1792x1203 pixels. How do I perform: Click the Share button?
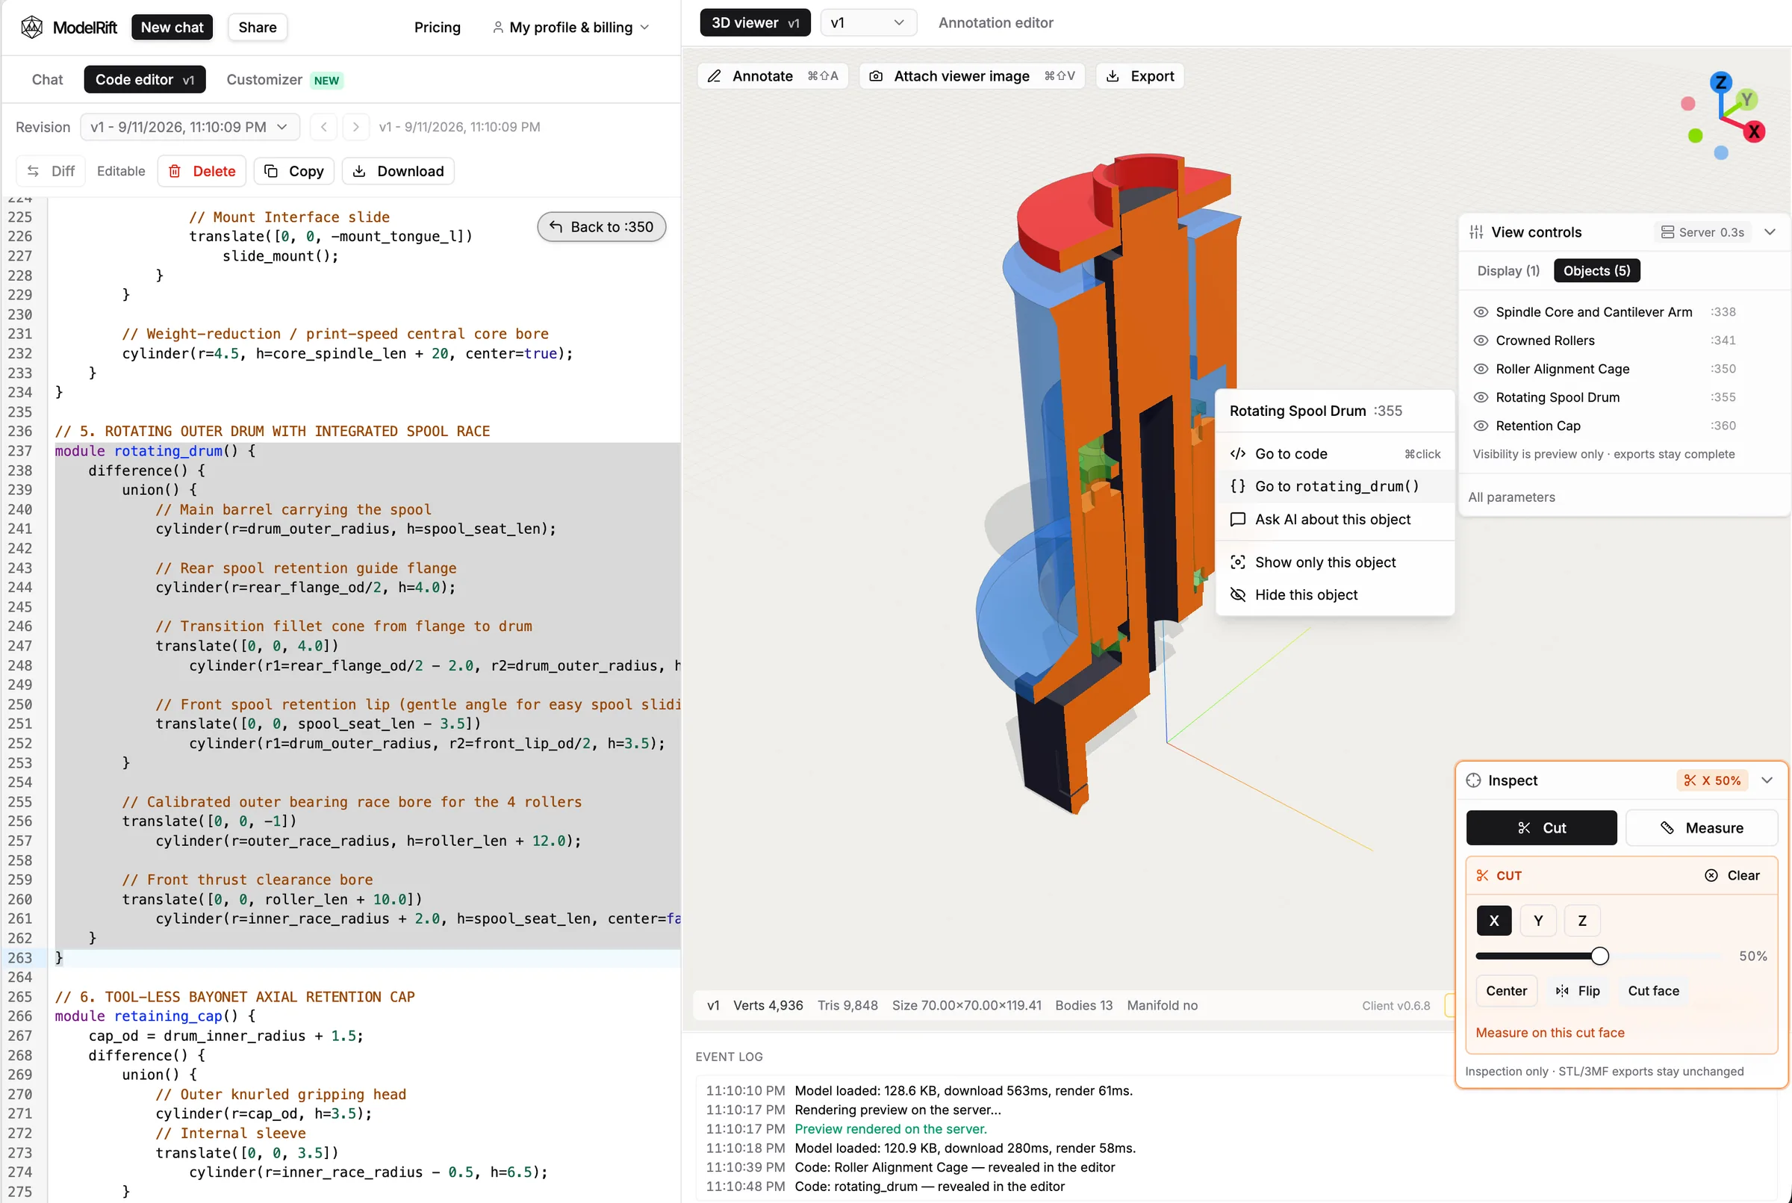(x=257, y=27)
